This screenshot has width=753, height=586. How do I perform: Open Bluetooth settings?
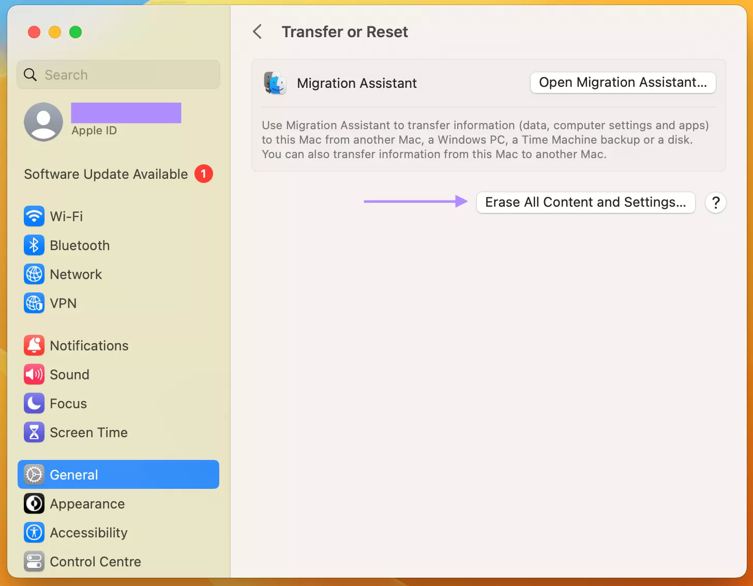click(x=80, y=245)
